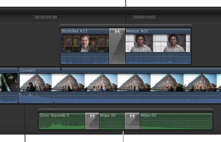Click the 00:00:05:00 ruler timecode
The height and width of the screenshot is (142, 221).
[x=46, y=17]
